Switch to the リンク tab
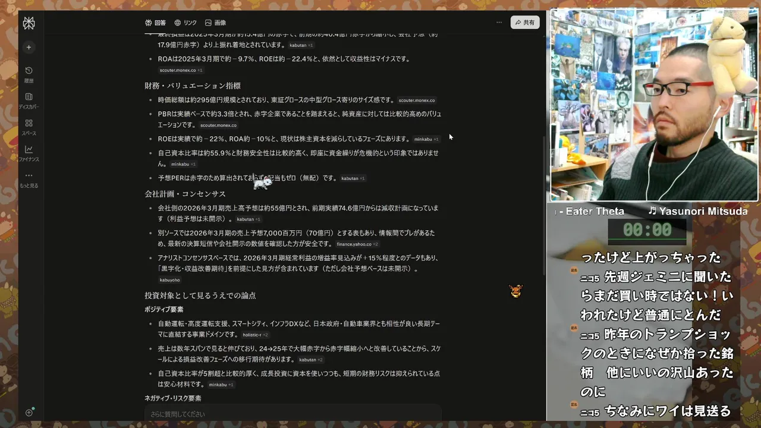761x428 pixels. 185,23
